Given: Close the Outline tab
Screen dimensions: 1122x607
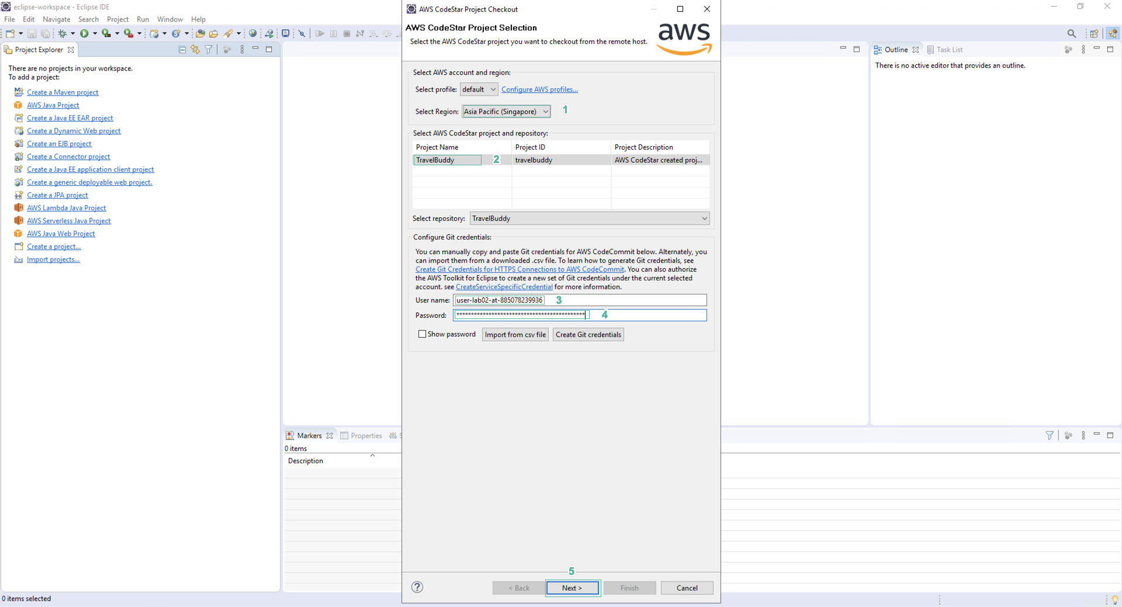Looking at the screenshot, I should click(916, 50).
